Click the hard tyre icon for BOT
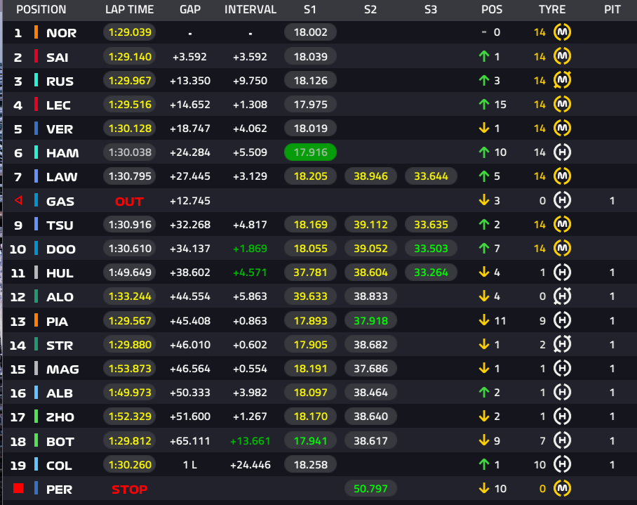 [x=562, y=440]
